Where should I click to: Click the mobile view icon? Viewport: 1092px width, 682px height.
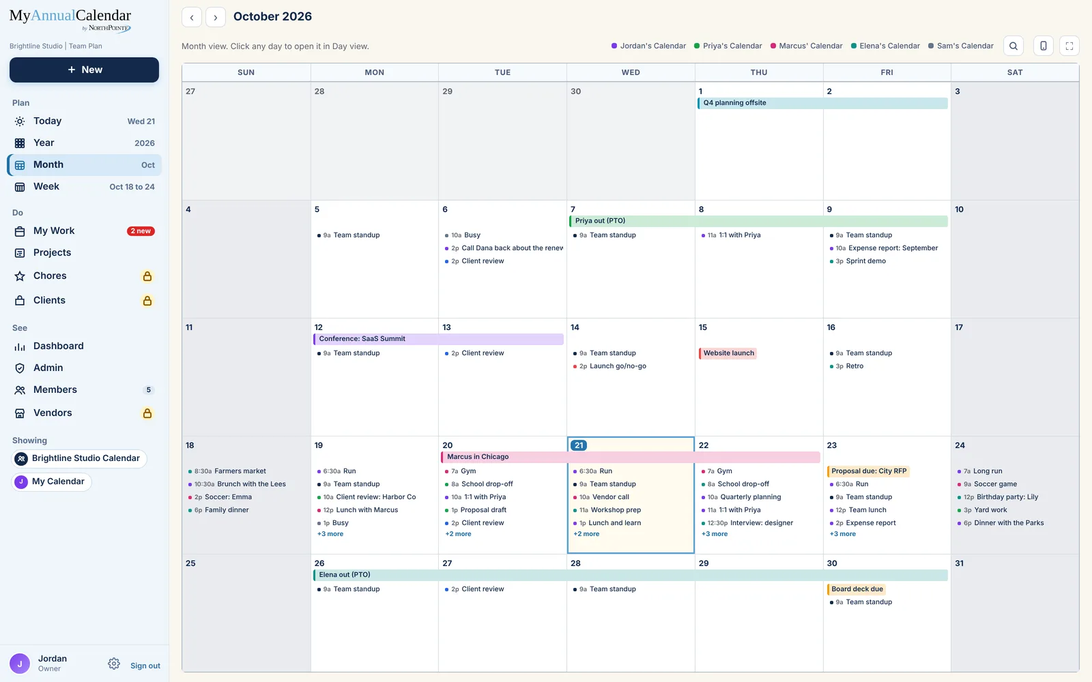[1044, 46]
